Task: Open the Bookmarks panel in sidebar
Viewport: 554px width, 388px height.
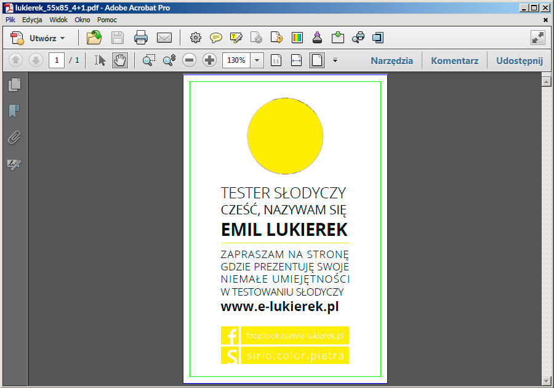Action: pyautogui.click(x=14, y=111)
